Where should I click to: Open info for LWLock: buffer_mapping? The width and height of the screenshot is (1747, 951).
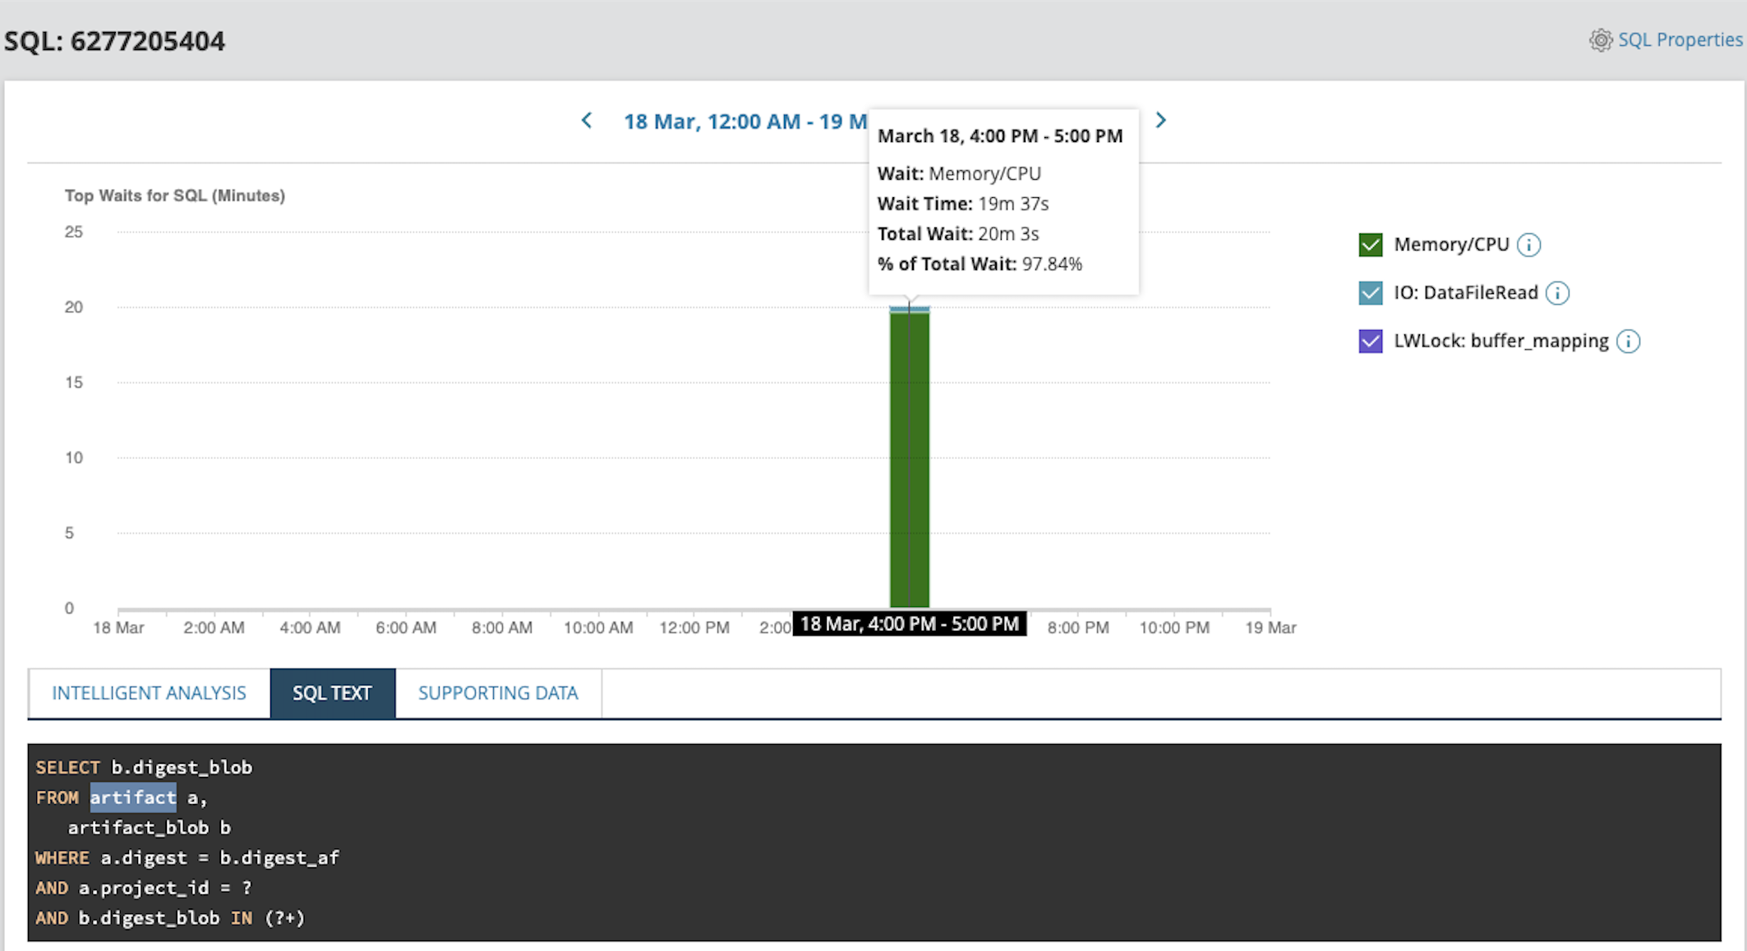1630,341
